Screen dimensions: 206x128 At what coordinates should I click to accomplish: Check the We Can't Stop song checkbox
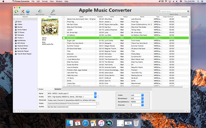pos(64,25)
